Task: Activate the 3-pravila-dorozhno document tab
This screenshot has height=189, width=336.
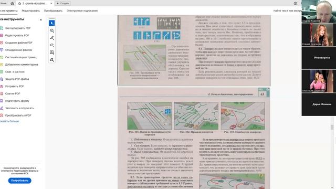Action: pyautogui.click(x=34, y=4)
